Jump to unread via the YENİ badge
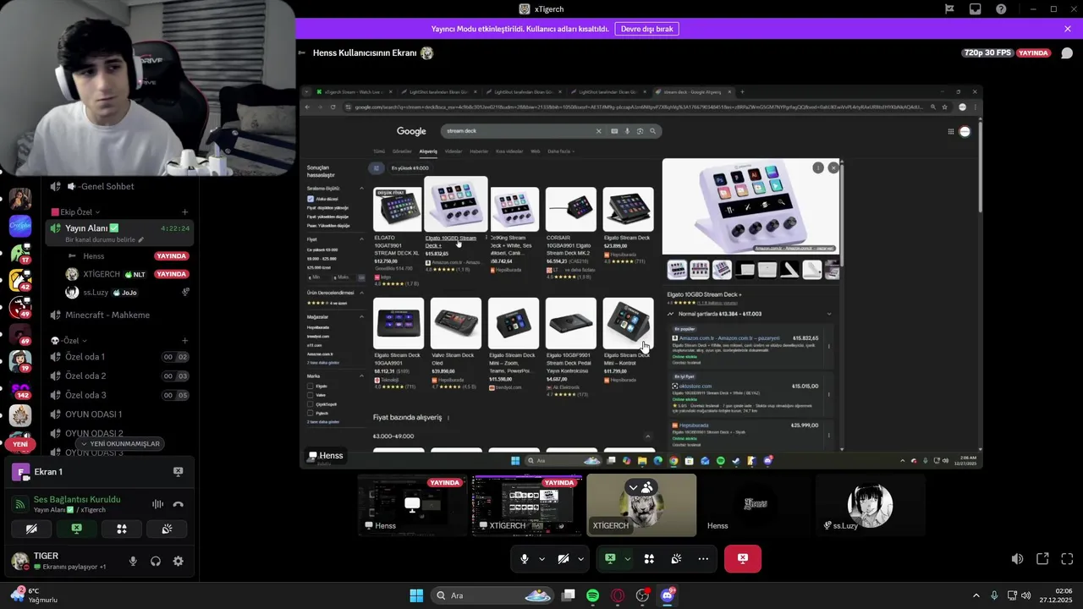The image size is (1083, 609). (19, 444)
